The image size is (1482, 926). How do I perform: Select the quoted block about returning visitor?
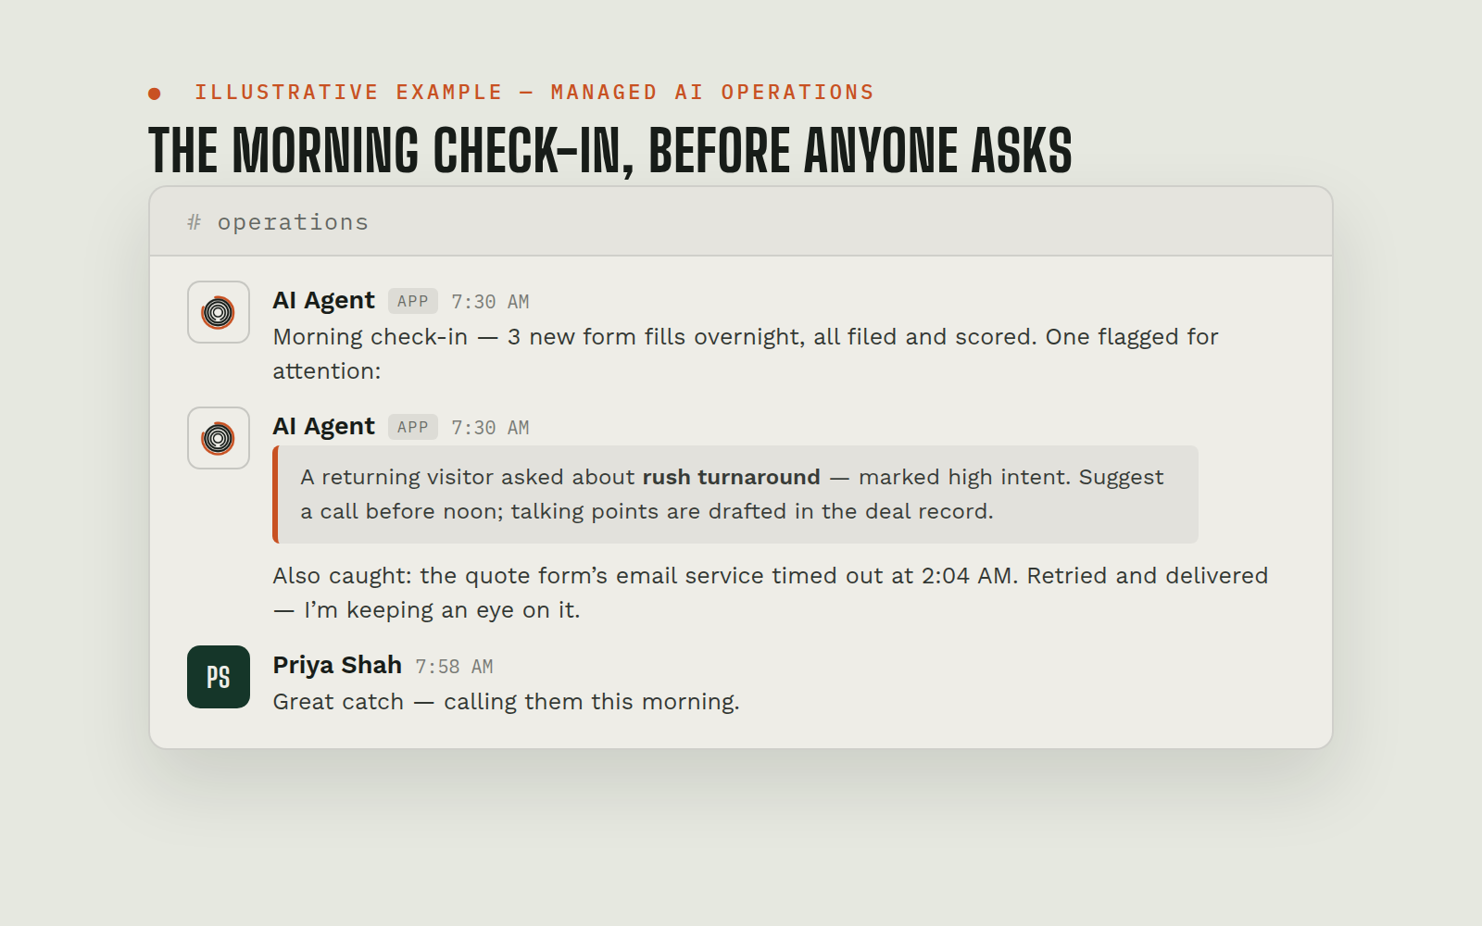(x=735, y=494)
